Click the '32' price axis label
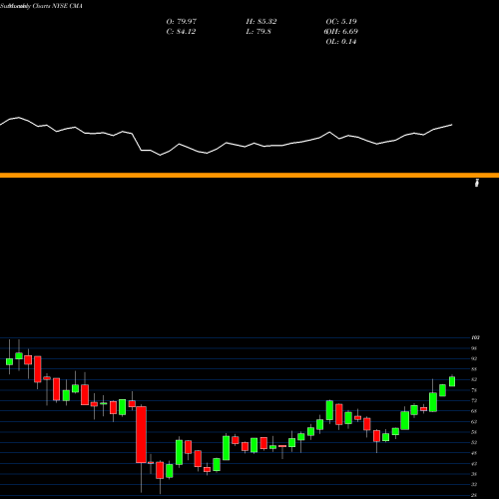This screenshot has width=499, height=499. [x=474, y=485]
